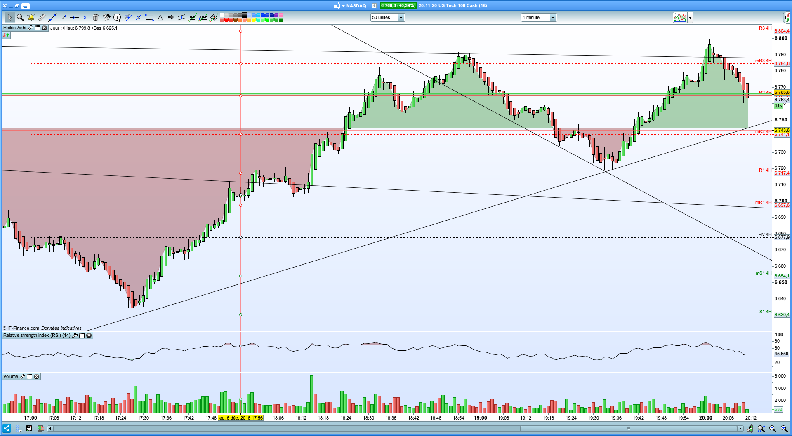The image size is (792, 436).
Task: Remove the RSI indicator panel
Action: [x=89, y=336]
